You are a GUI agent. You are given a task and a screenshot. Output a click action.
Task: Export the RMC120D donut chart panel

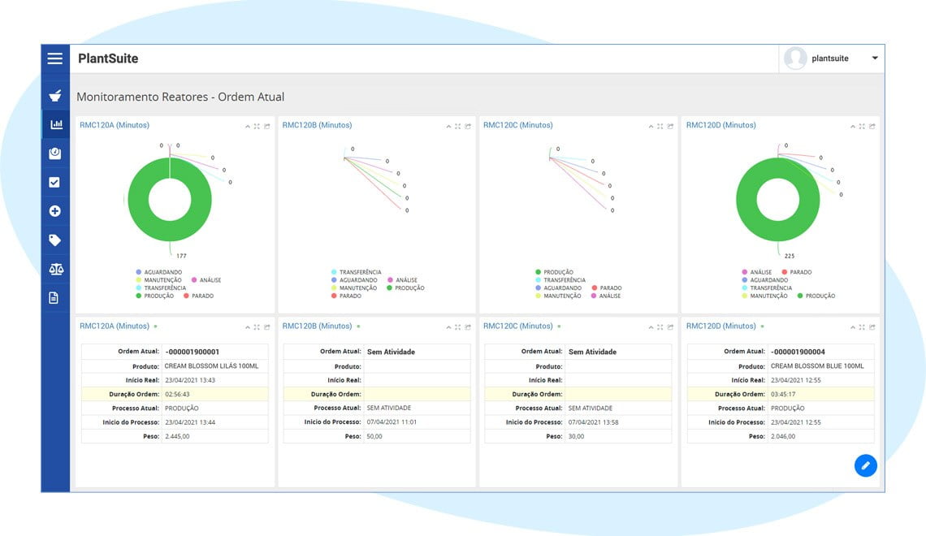[x=872, y=127]
